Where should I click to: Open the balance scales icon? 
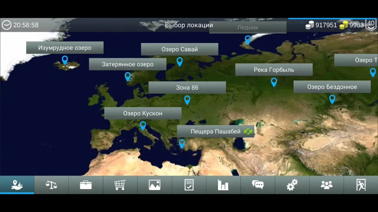(51, 185)
